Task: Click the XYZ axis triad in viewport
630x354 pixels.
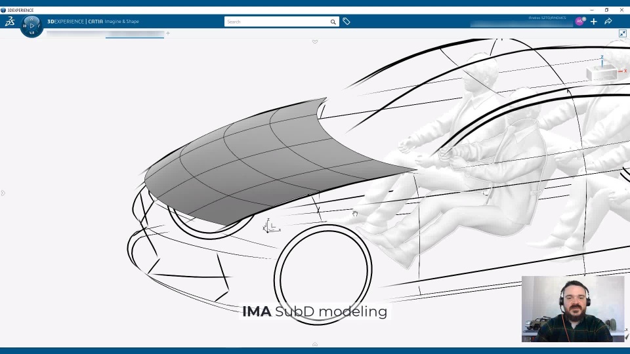Action: pos(271,226)
